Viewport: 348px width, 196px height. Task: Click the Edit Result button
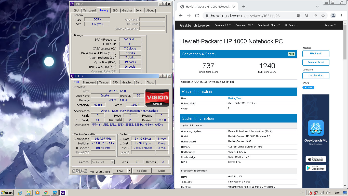(316, 54)
